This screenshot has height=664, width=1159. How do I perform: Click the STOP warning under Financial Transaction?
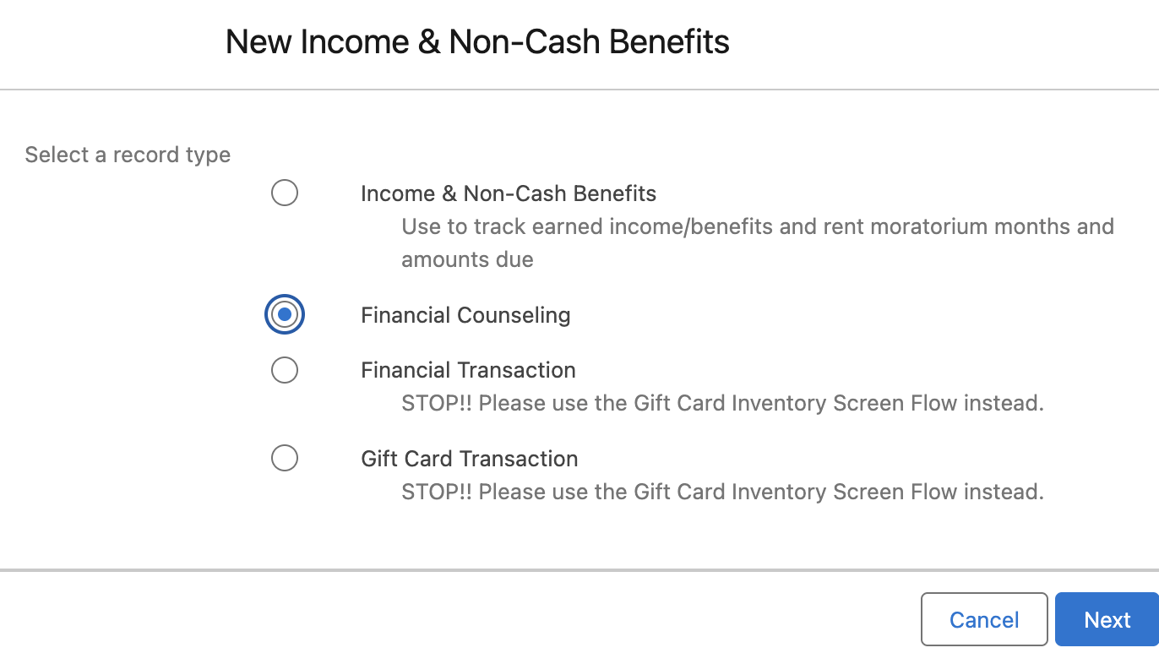point(723,403)
